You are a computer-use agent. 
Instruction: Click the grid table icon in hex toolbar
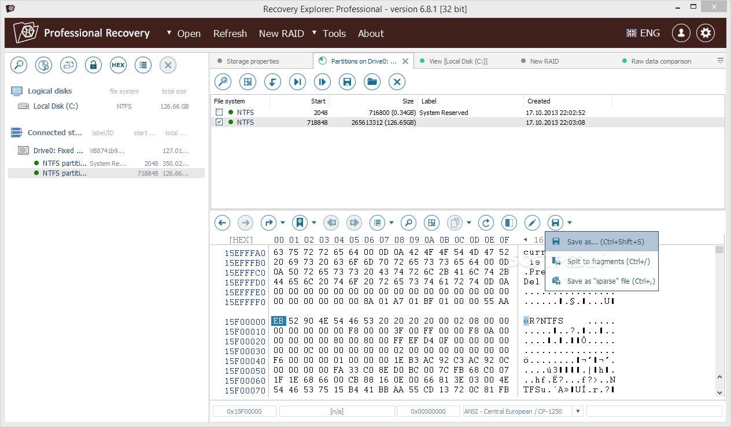(431, 222)
